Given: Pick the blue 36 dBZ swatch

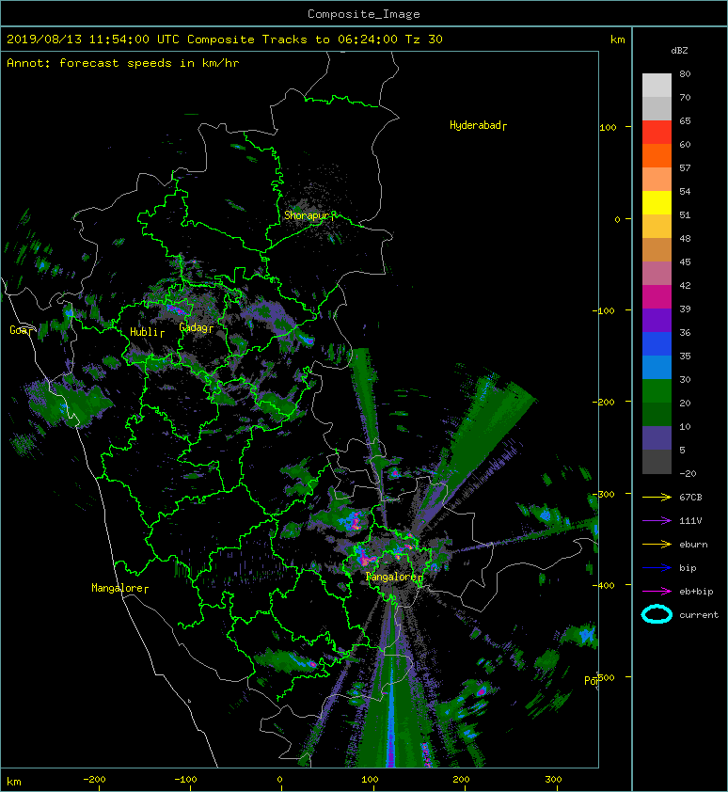Looking at the screenshot, I should coord(657,343).
